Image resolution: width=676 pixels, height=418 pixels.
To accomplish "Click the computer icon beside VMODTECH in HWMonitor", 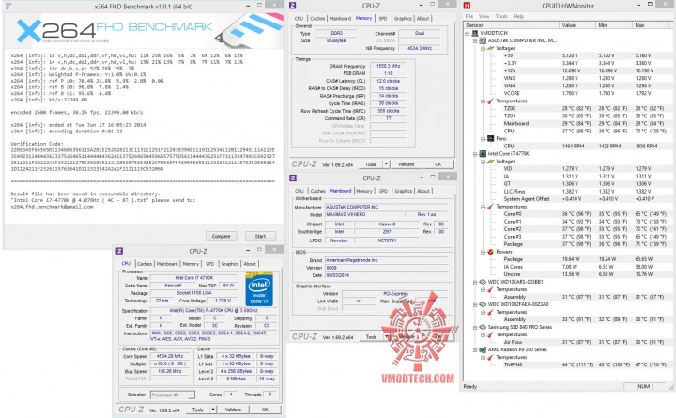I will 475,33.
